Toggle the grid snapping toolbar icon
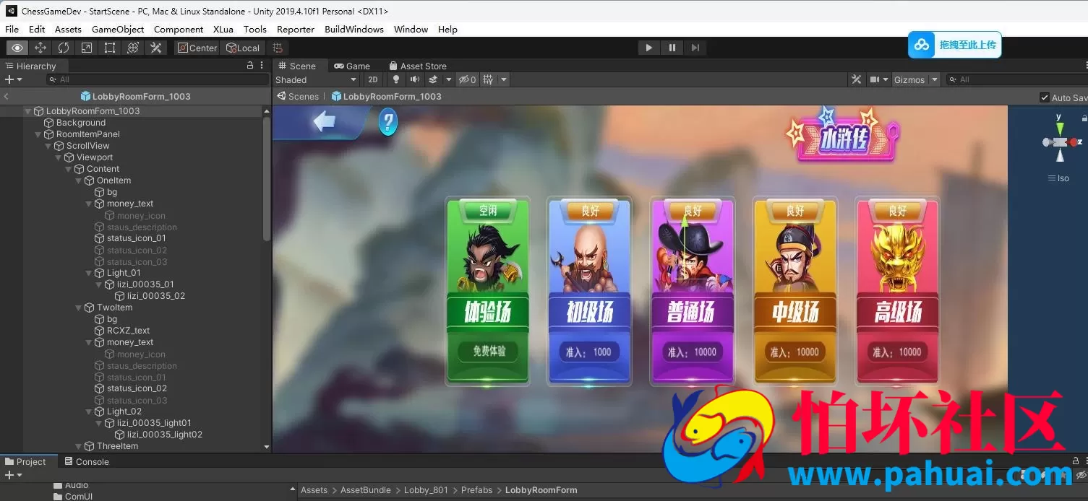 click(x=278, y=48)
